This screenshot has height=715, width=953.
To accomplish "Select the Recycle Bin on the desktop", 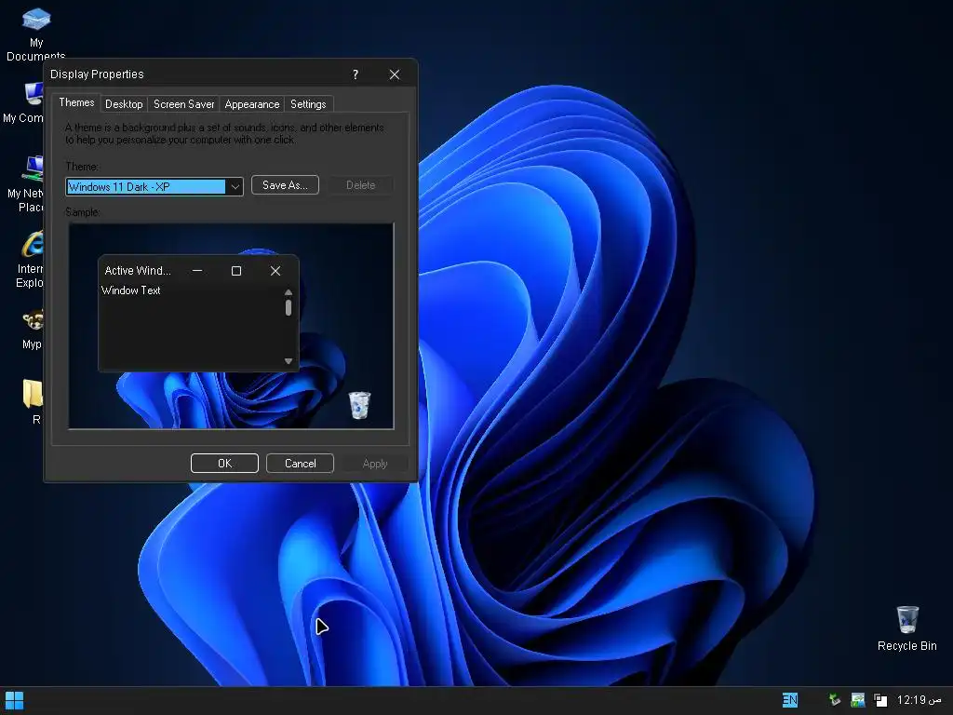I will (x=907, y=619).
